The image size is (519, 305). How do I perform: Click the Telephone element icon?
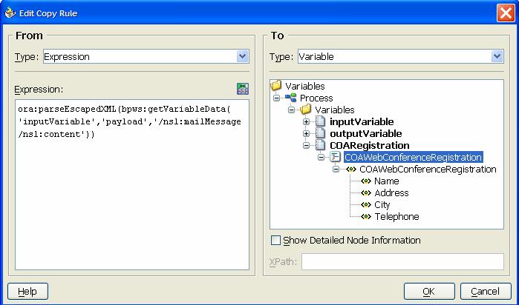365,217
